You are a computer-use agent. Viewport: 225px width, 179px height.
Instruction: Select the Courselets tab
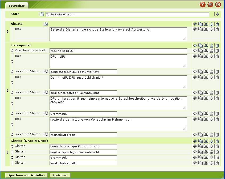tap(17, 6)
